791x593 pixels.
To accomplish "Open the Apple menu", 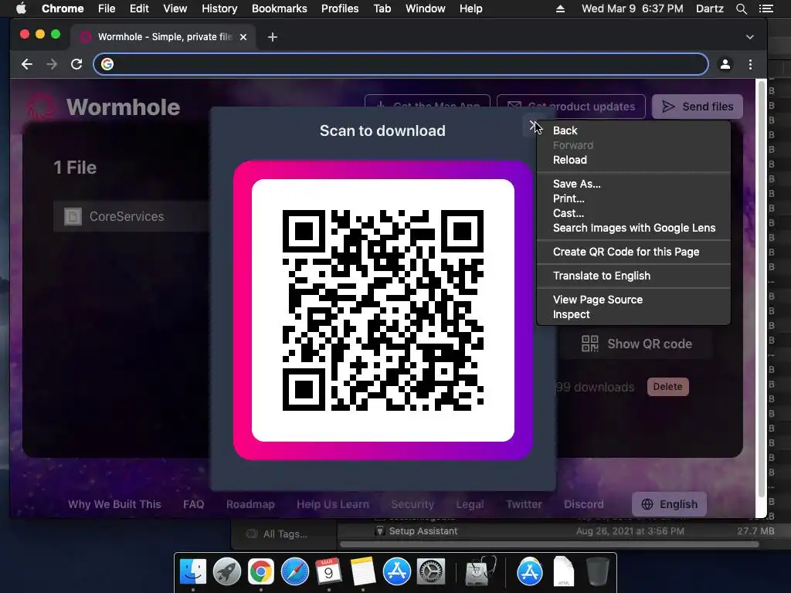I will point(21,8).
